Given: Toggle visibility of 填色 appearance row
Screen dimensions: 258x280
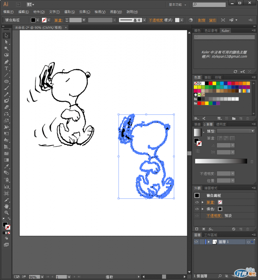Looking at the screenshot, I should [197, 209].
